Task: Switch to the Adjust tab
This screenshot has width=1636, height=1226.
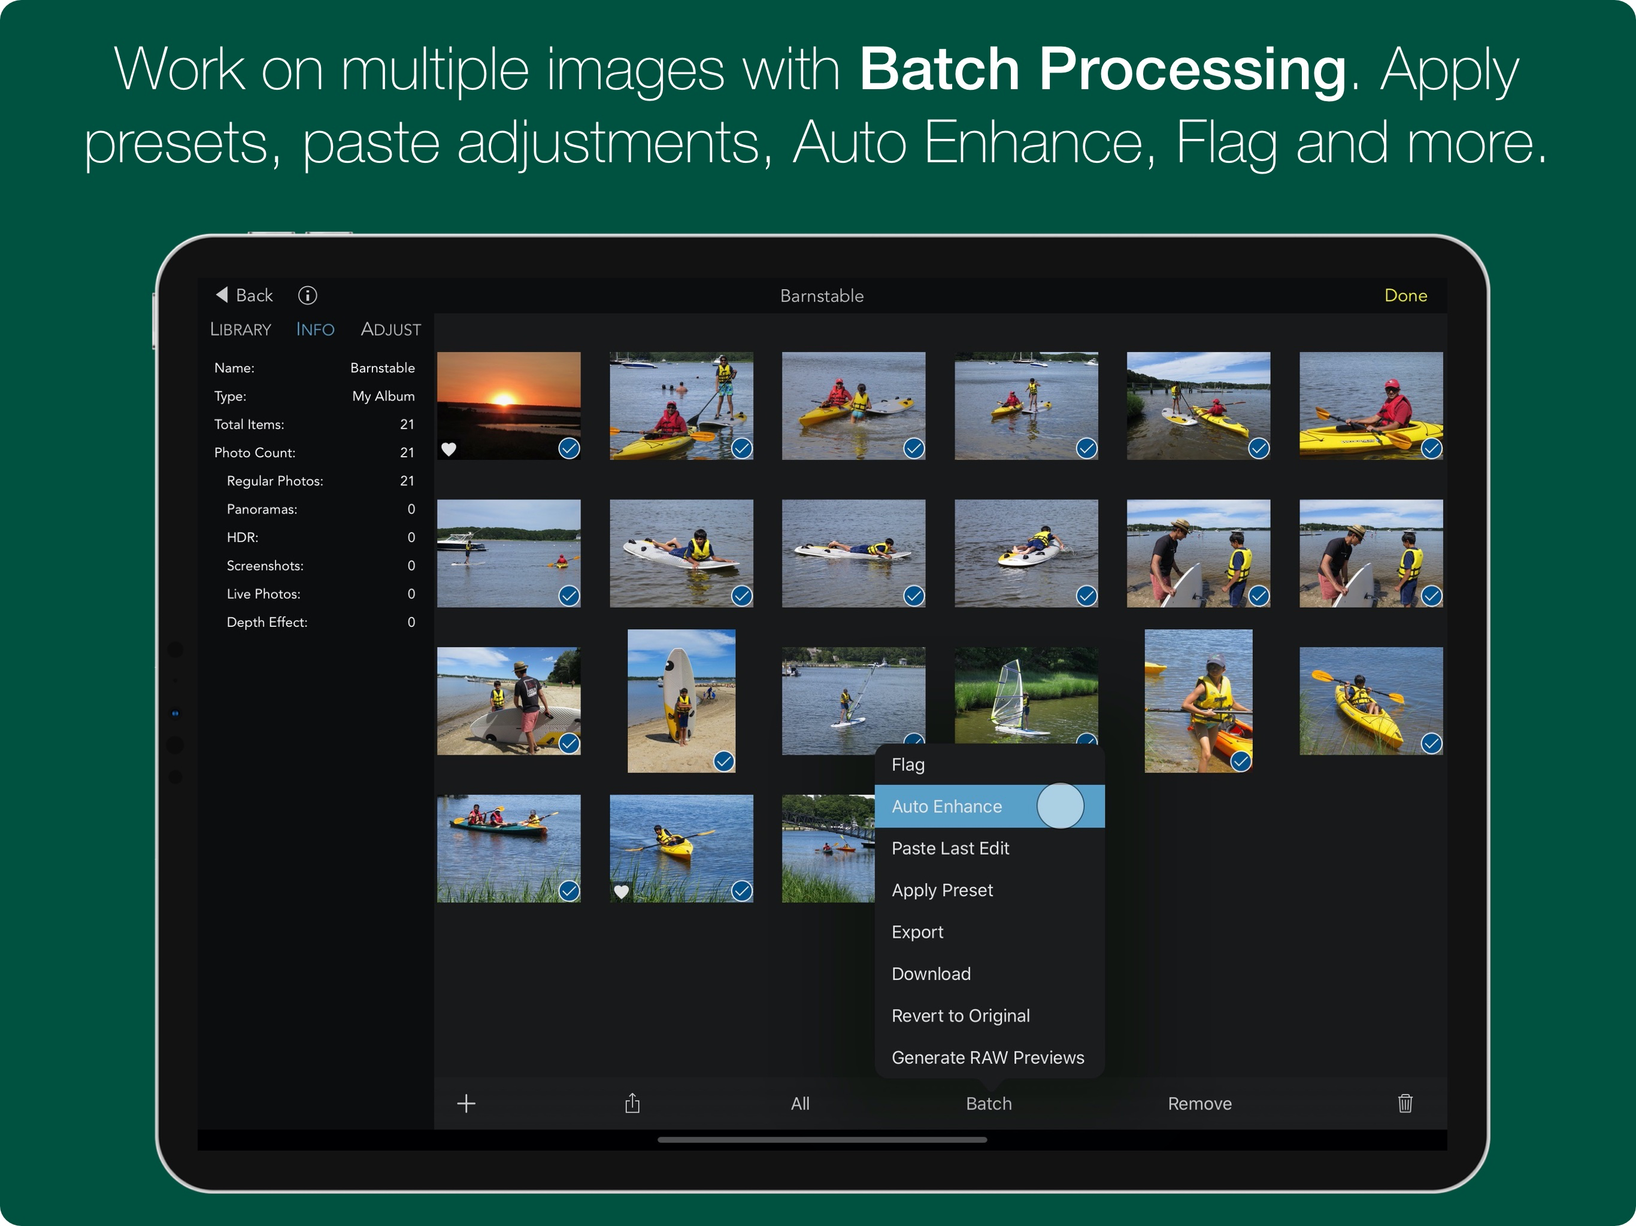Action: [390, 330]
